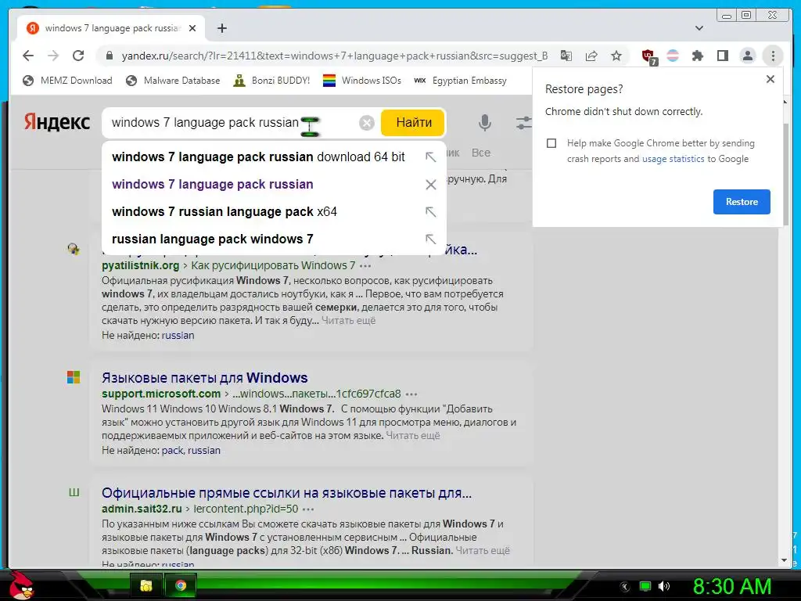Close the Restore pages popup

pyautogui.click(x=770, y=79)
